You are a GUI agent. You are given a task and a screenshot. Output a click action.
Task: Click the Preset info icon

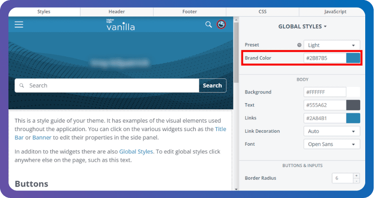coord(299,45)
